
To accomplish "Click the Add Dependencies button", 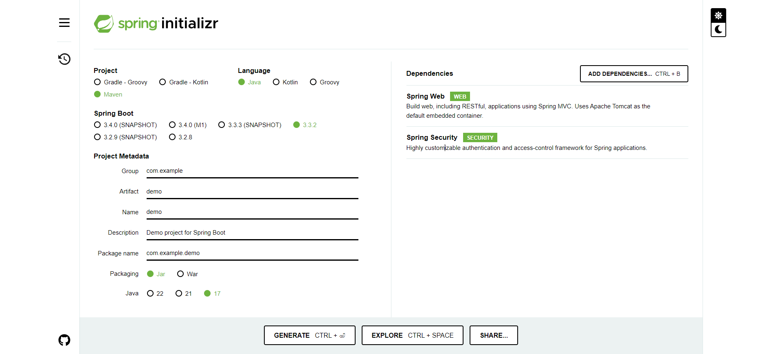I will [634, 74].
